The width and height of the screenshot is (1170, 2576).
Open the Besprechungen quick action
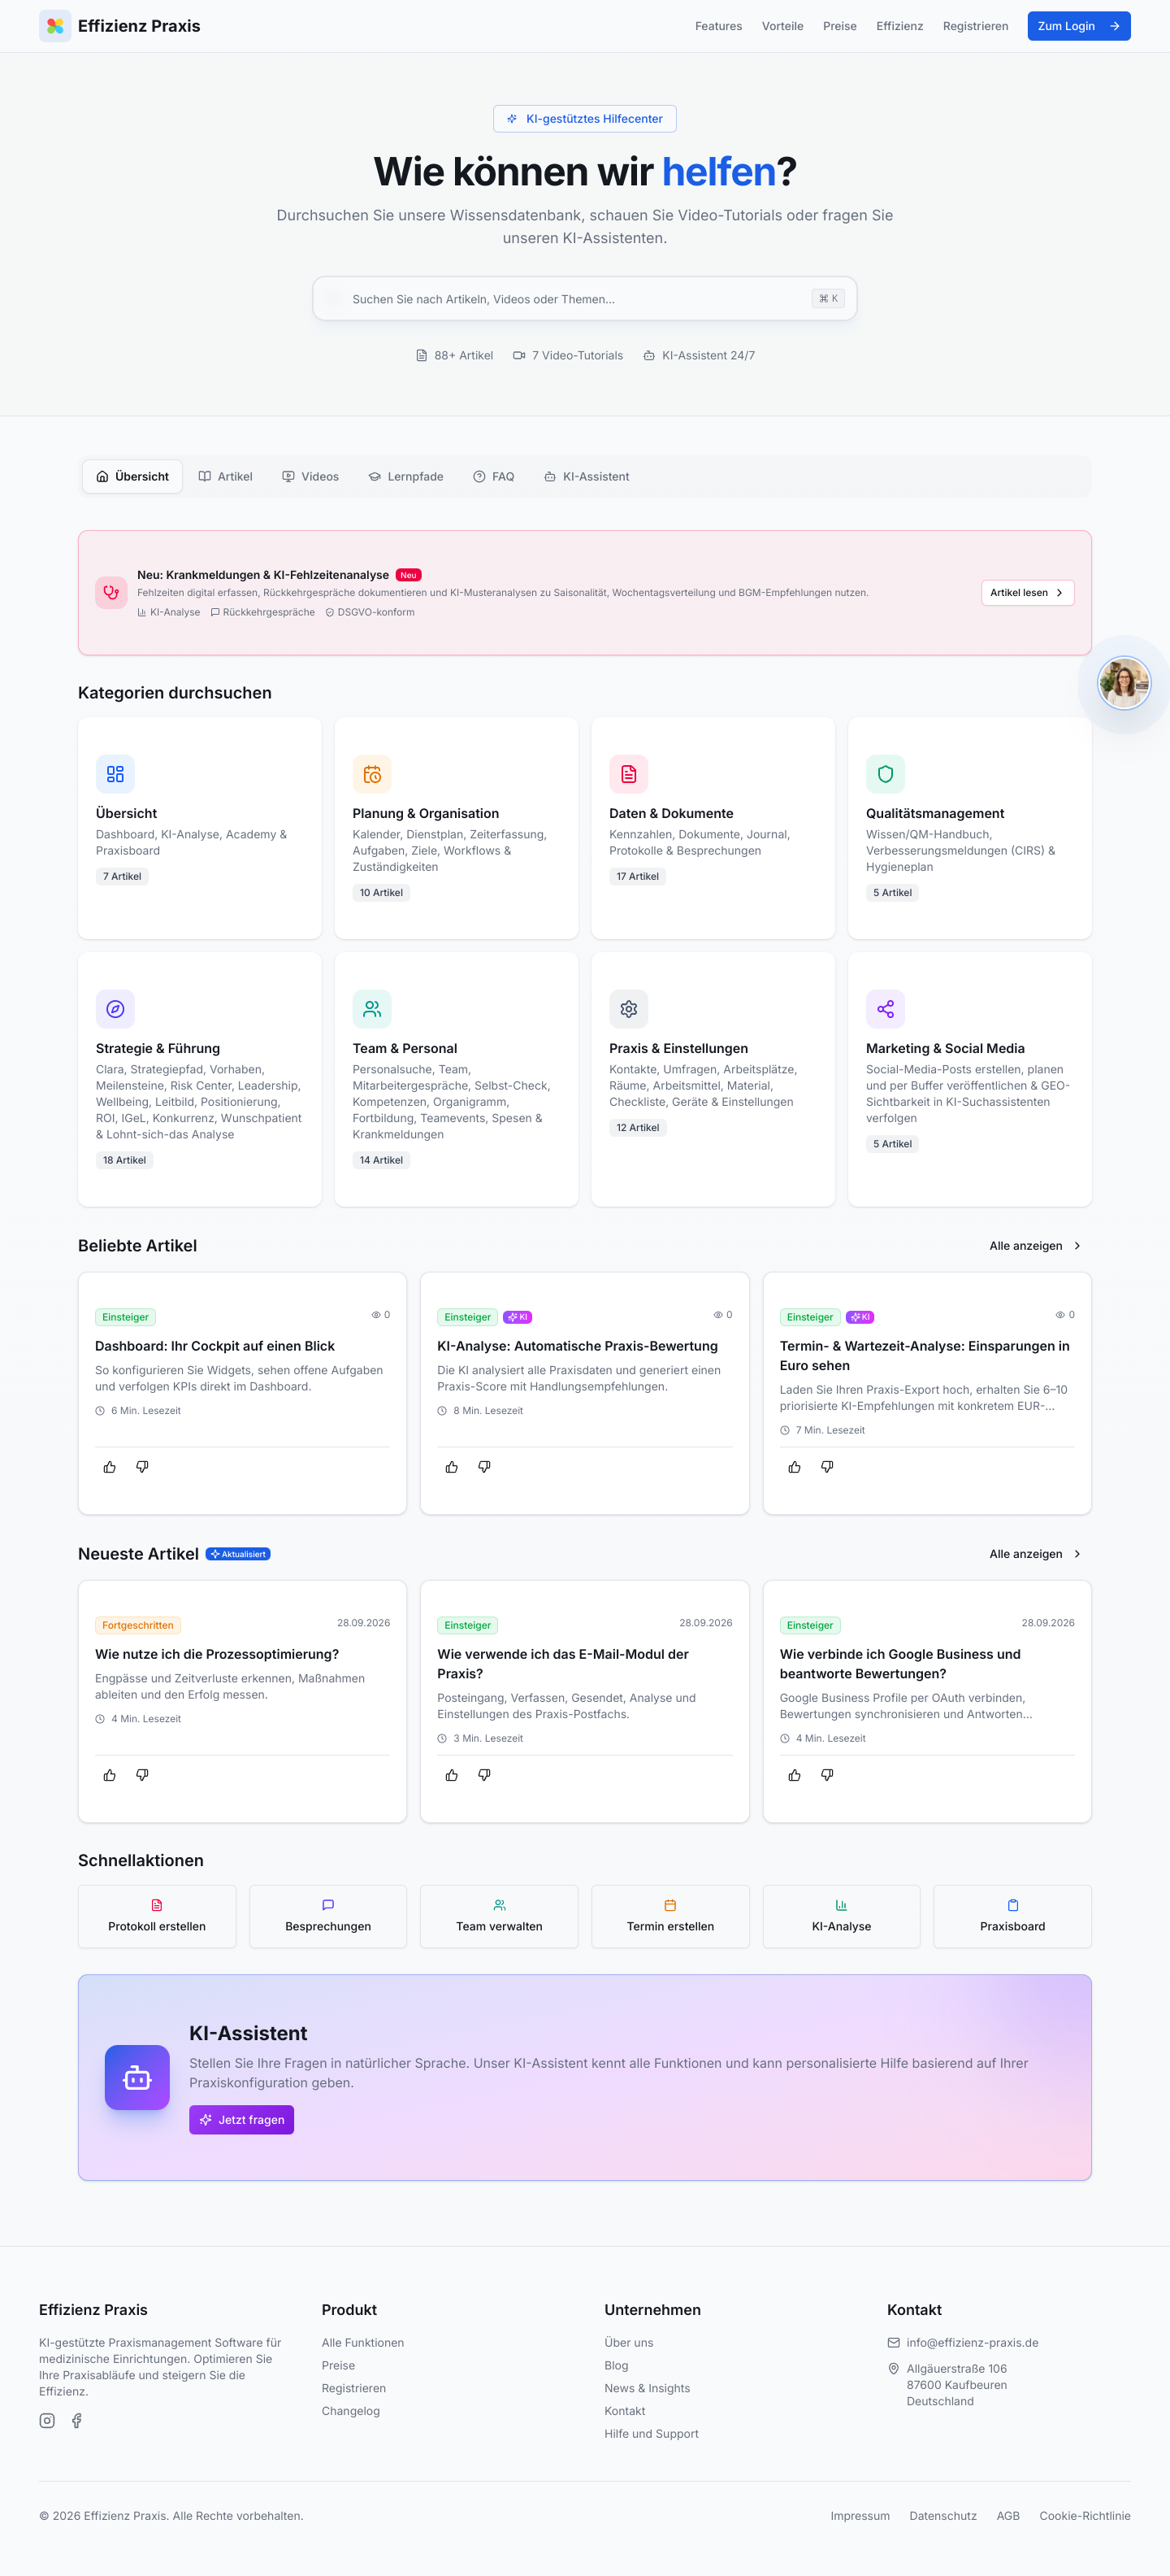(x=327, y=1916)
